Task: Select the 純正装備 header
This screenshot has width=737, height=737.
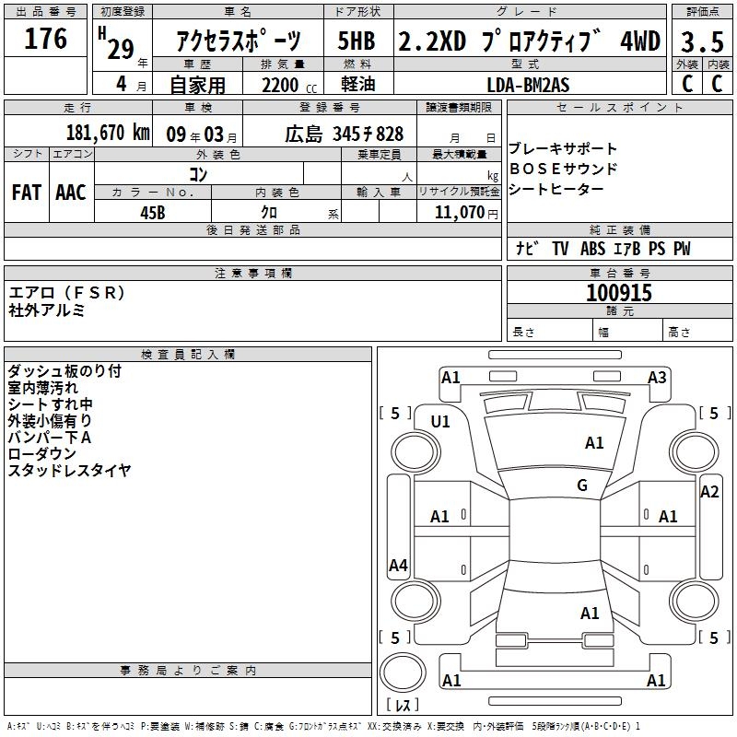Action: tap(619, 230)
